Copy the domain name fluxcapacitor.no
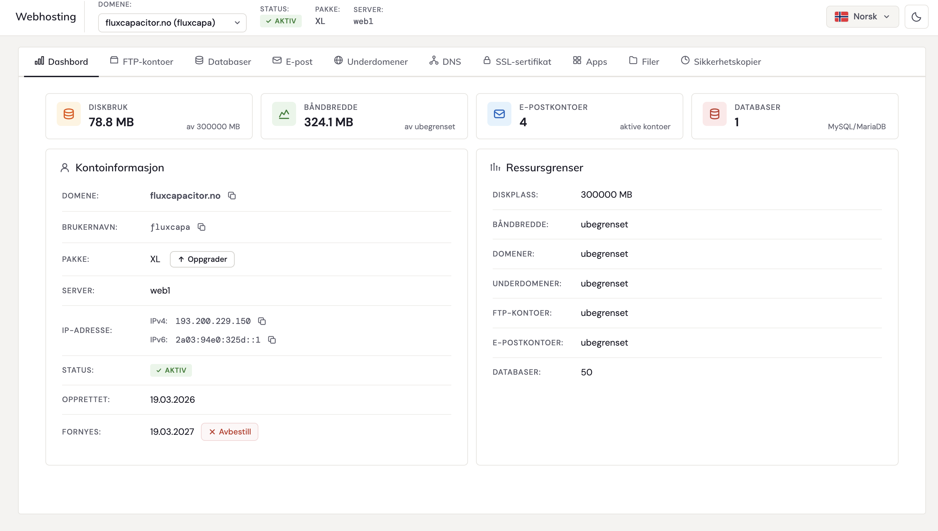Image resolution: width=938 pixels, height=531 pixels. pos(232,196)
